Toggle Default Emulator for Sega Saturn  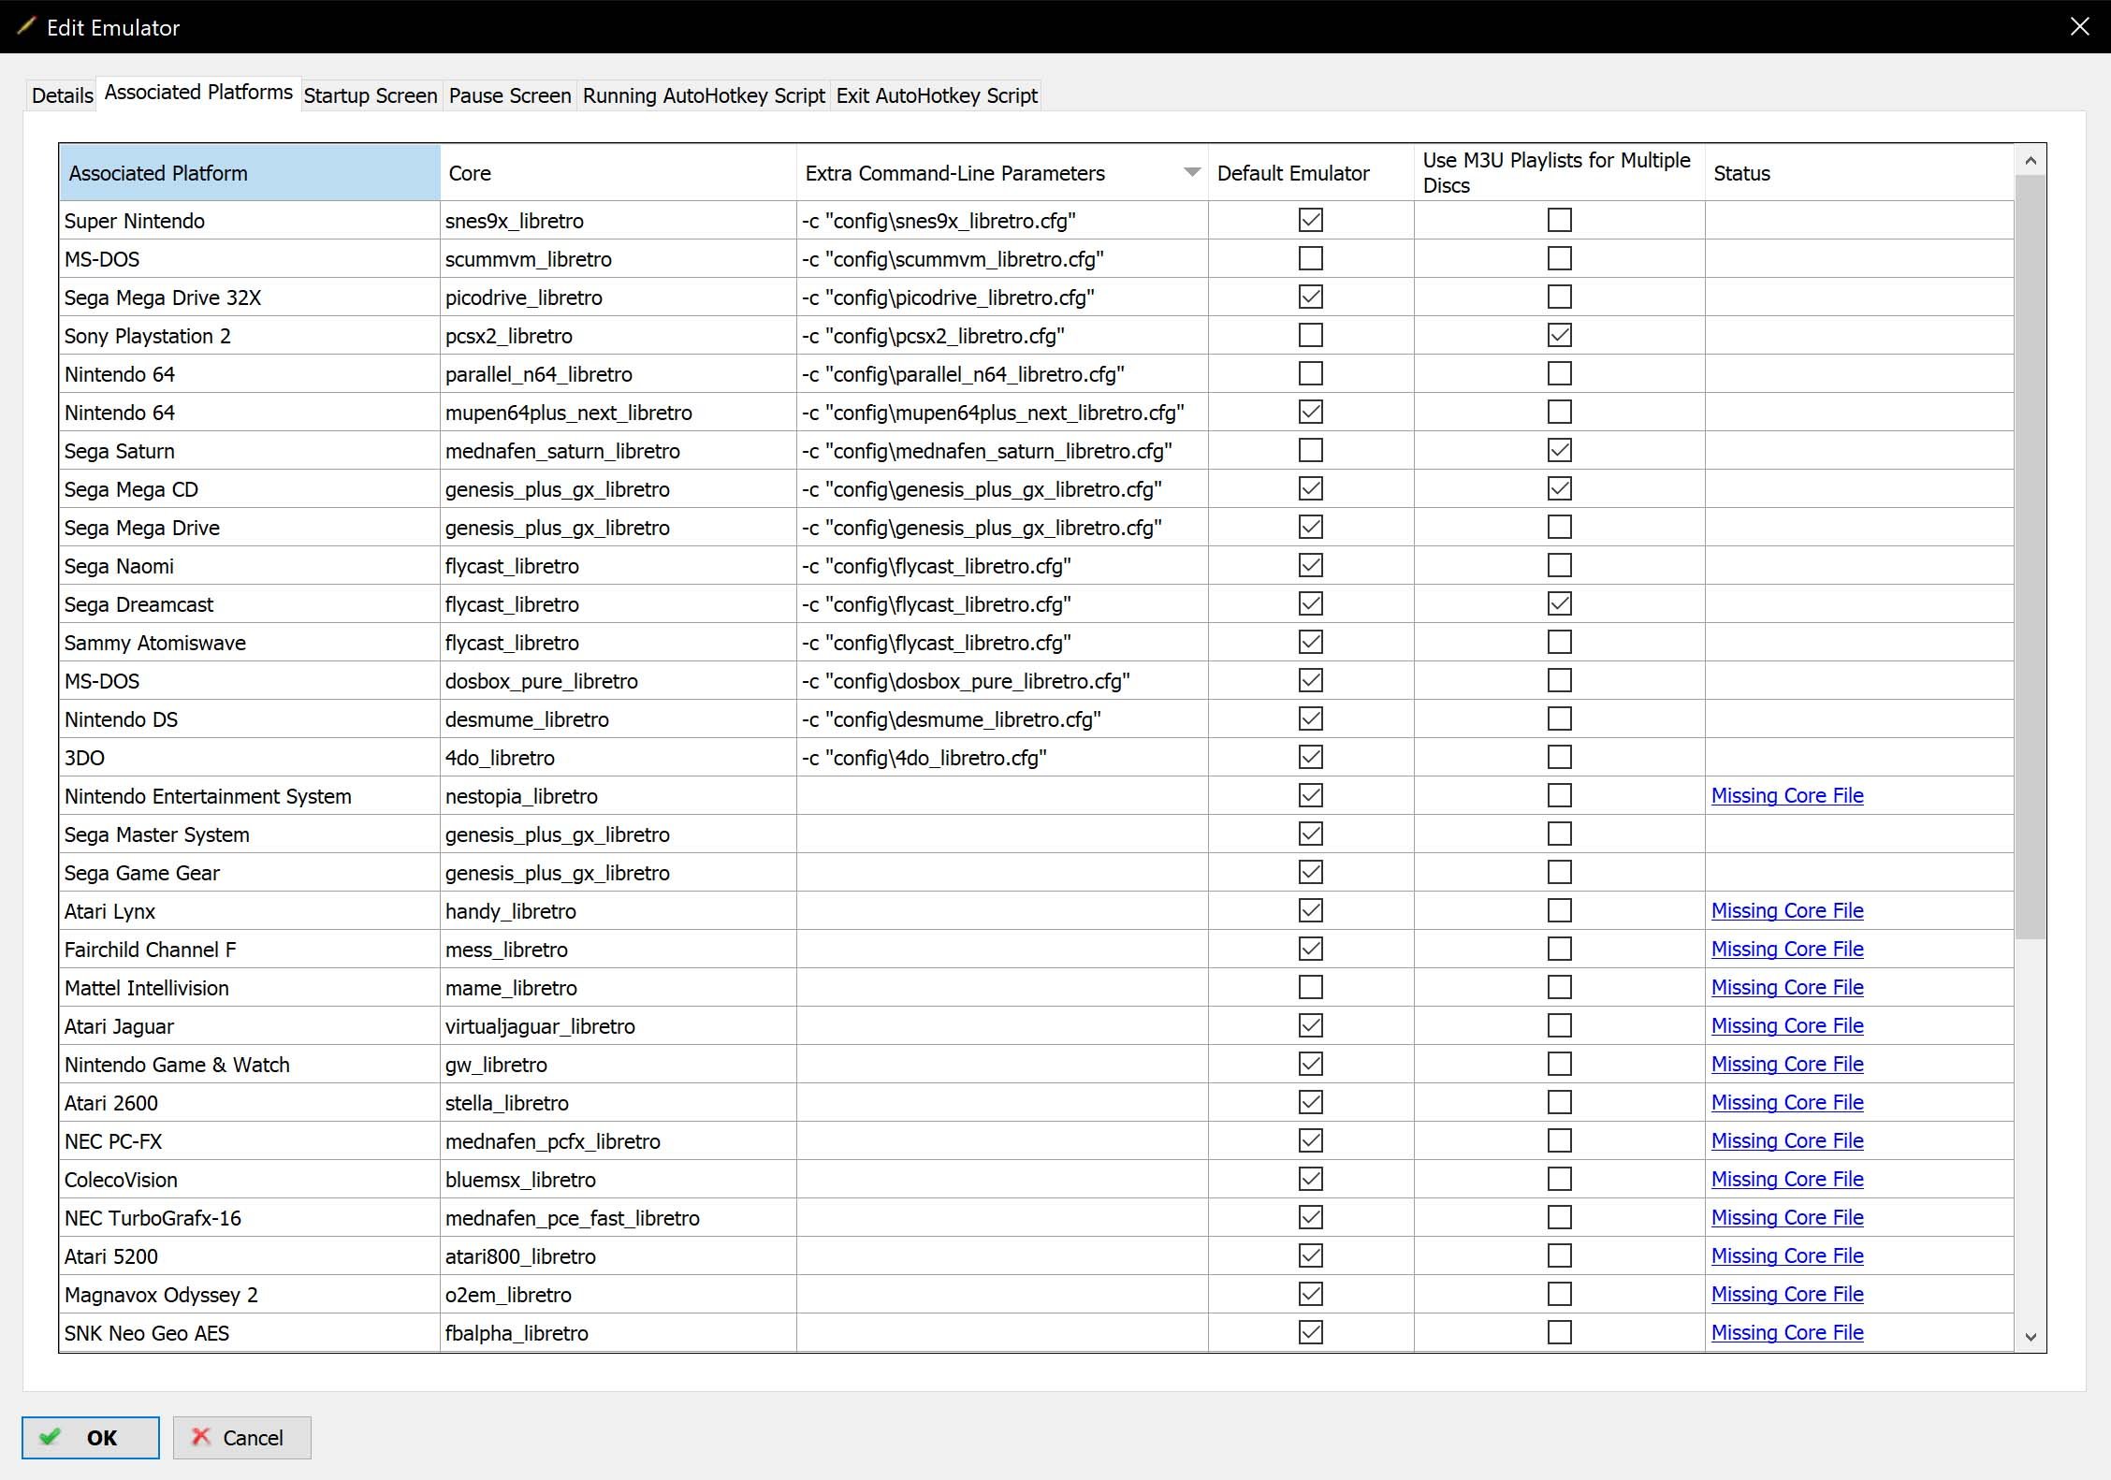click(1311, 450)
